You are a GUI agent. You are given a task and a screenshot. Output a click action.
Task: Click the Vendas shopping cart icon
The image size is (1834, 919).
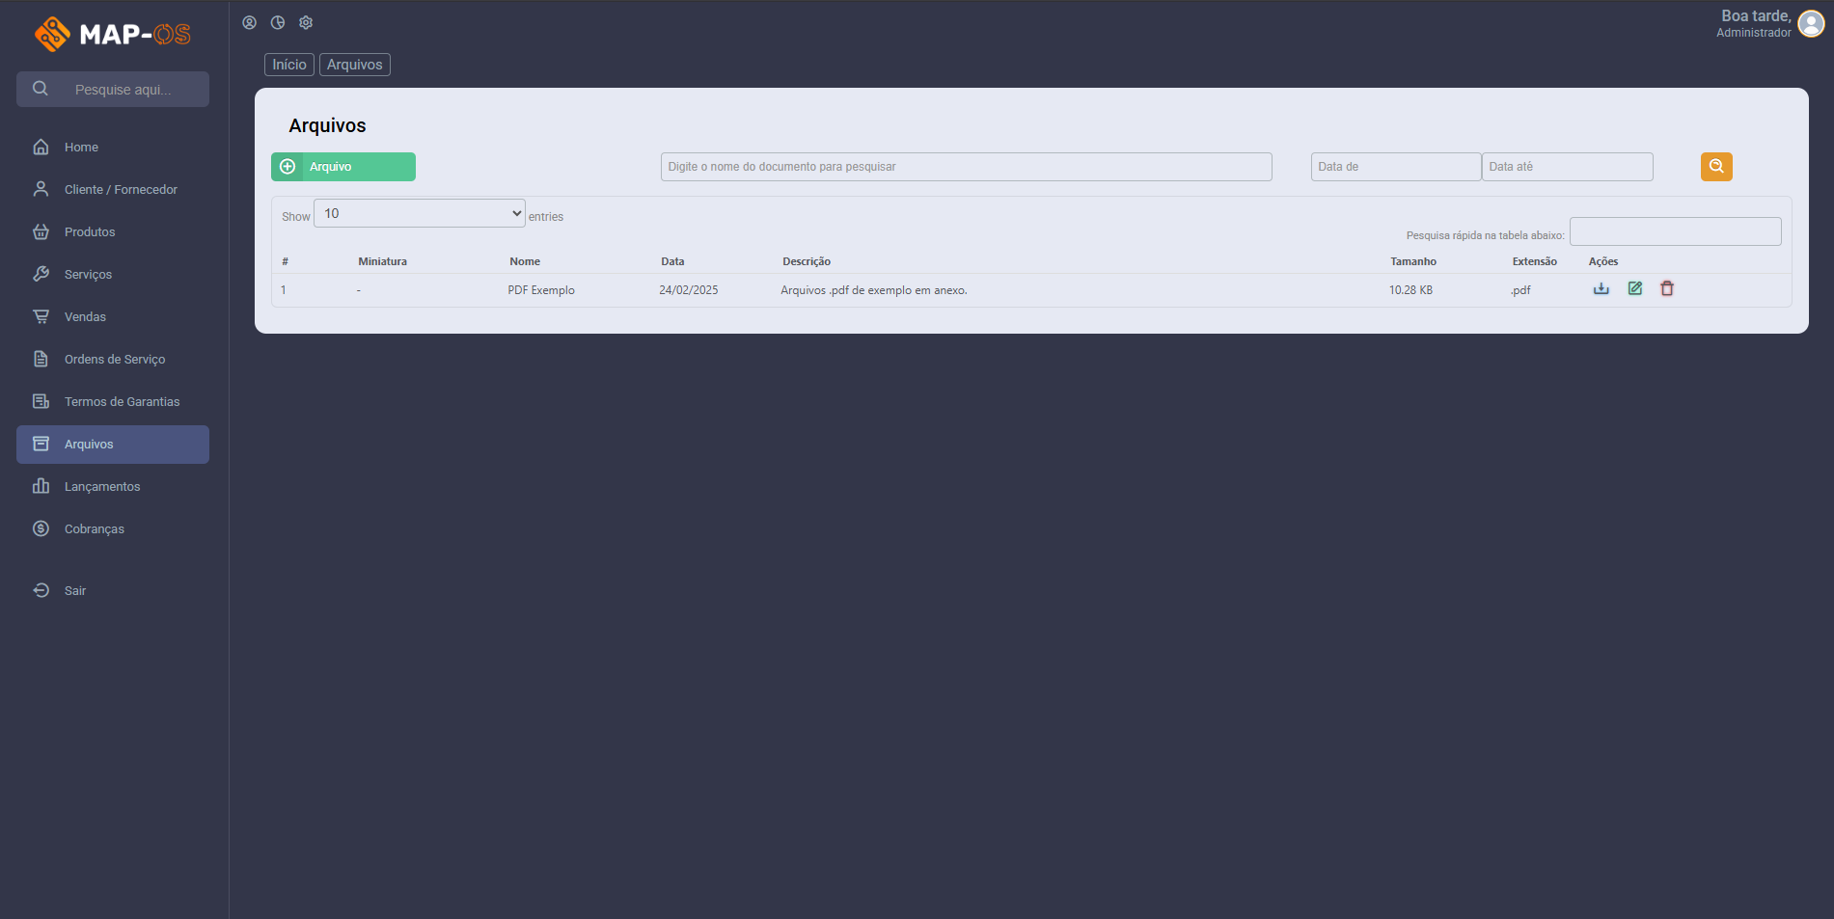point(41,316)
